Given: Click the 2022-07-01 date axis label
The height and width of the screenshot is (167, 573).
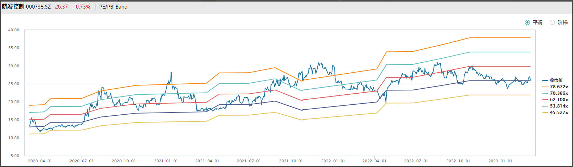Looking at the screenshot, I should (416, 161).
